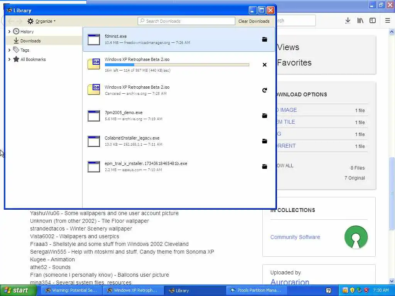The width and height of the screenshot is (395, 296).
Task: Open containing folder for epm_trial_x_installer exe
Action: click(265, 166)
